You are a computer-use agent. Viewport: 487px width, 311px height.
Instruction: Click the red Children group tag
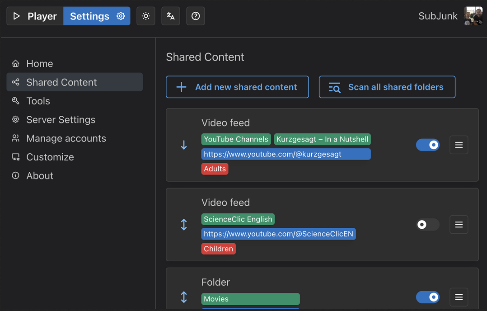click(218, 249)
